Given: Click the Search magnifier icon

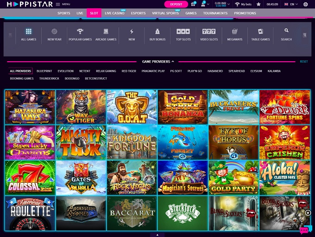Looking at the screenshot, I should [286, 34].
